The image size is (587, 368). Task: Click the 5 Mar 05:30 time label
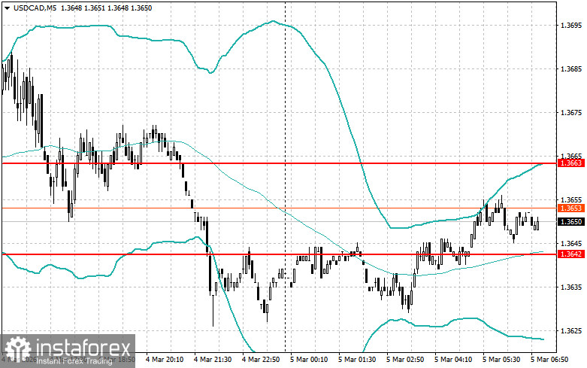[501, 360]
